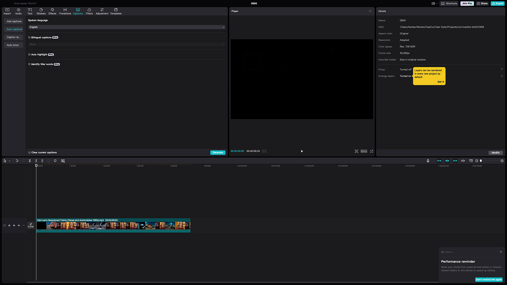This screenshot has width=507, height=285.
Task: Select Auto lyrics in the sidebar
Action: click(13, 45)
